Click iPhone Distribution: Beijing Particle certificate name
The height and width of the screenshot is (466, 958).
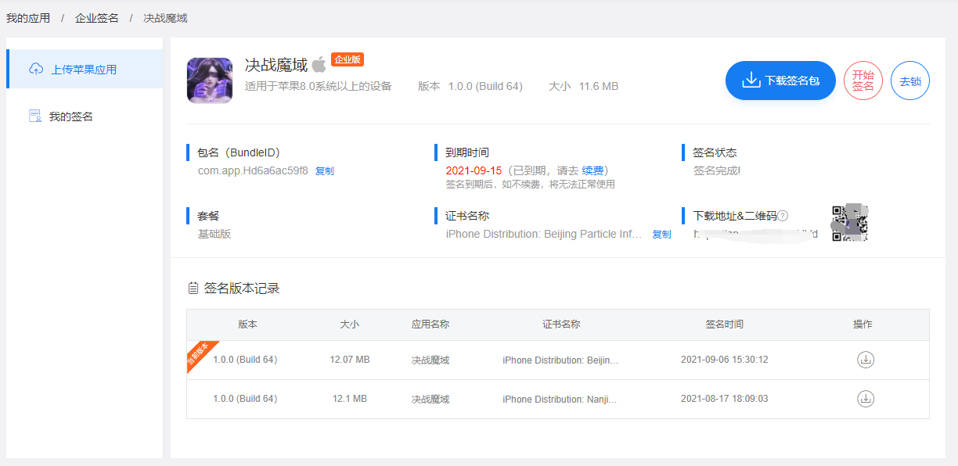[x=544, y=234]
